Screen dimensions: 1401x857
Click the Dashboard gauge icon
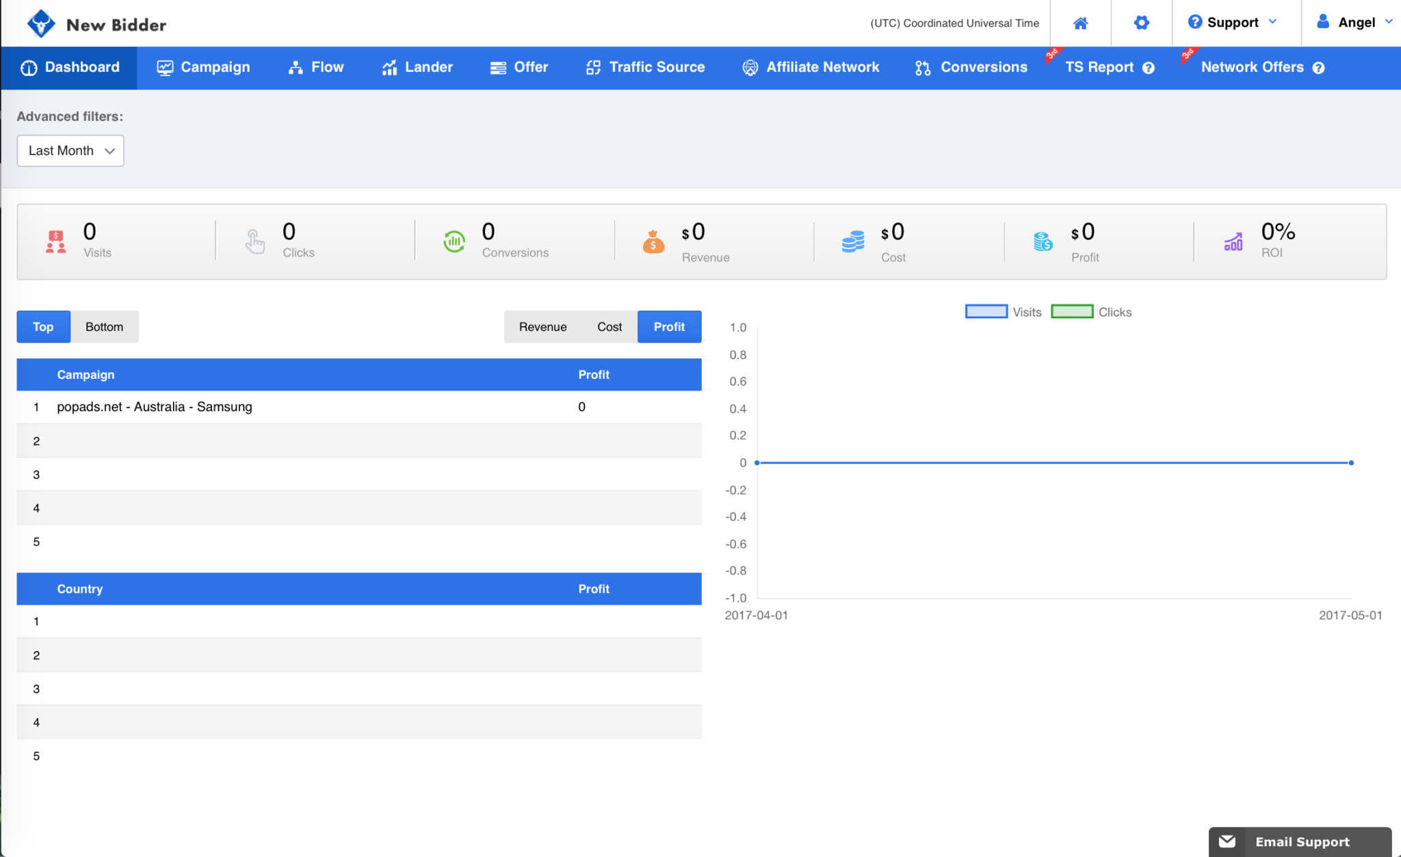(x=29, y=68)
